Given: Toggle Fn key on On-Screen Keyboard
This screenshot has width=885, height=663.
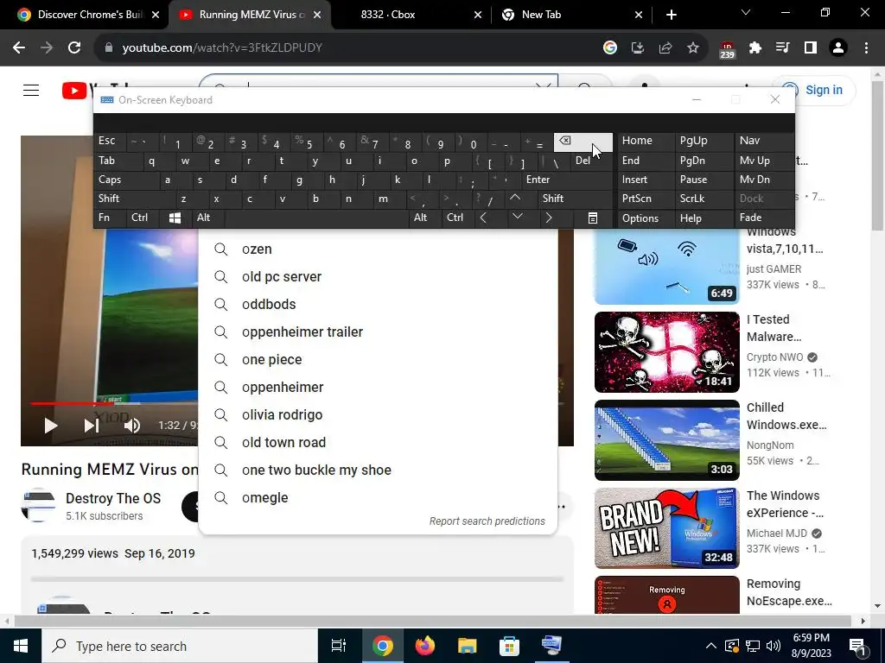Looking at the screenshot, I should click(110, 218).
